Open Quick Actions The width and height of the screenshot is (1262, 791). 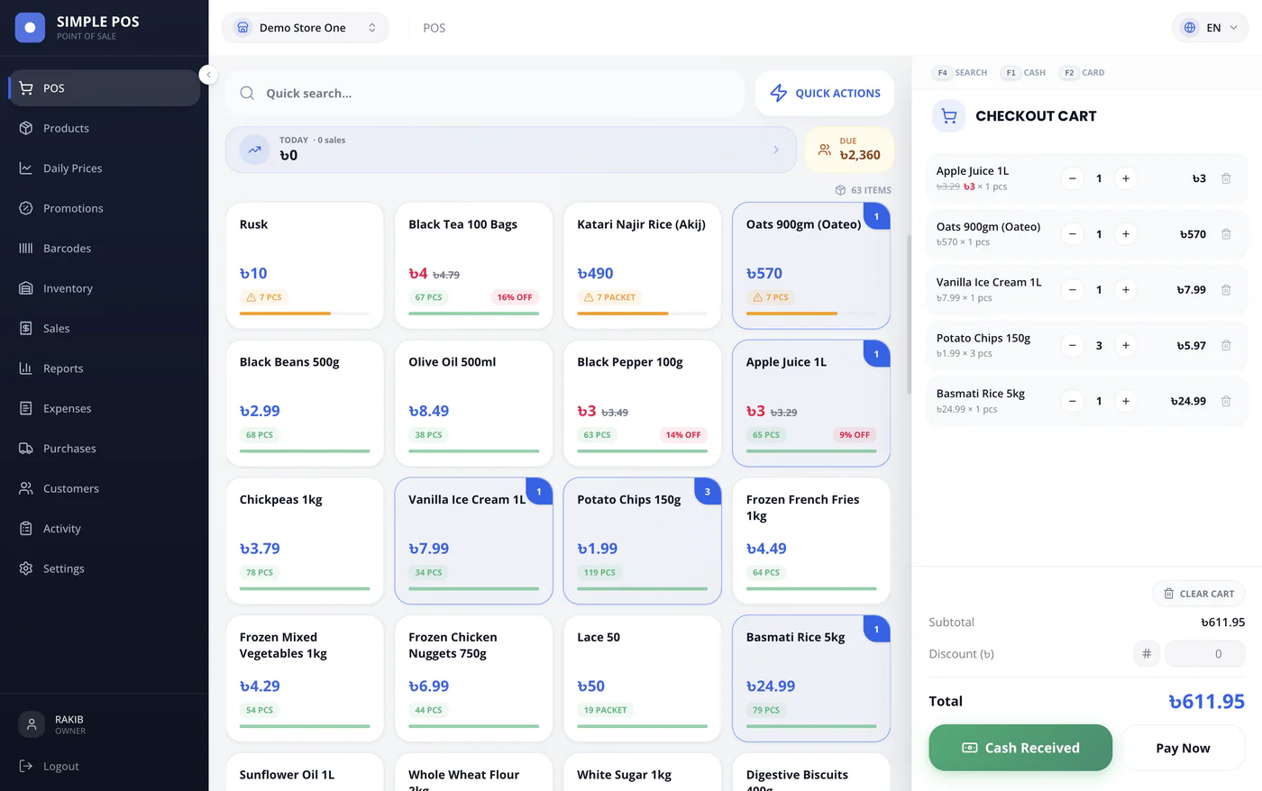[825, 94]
